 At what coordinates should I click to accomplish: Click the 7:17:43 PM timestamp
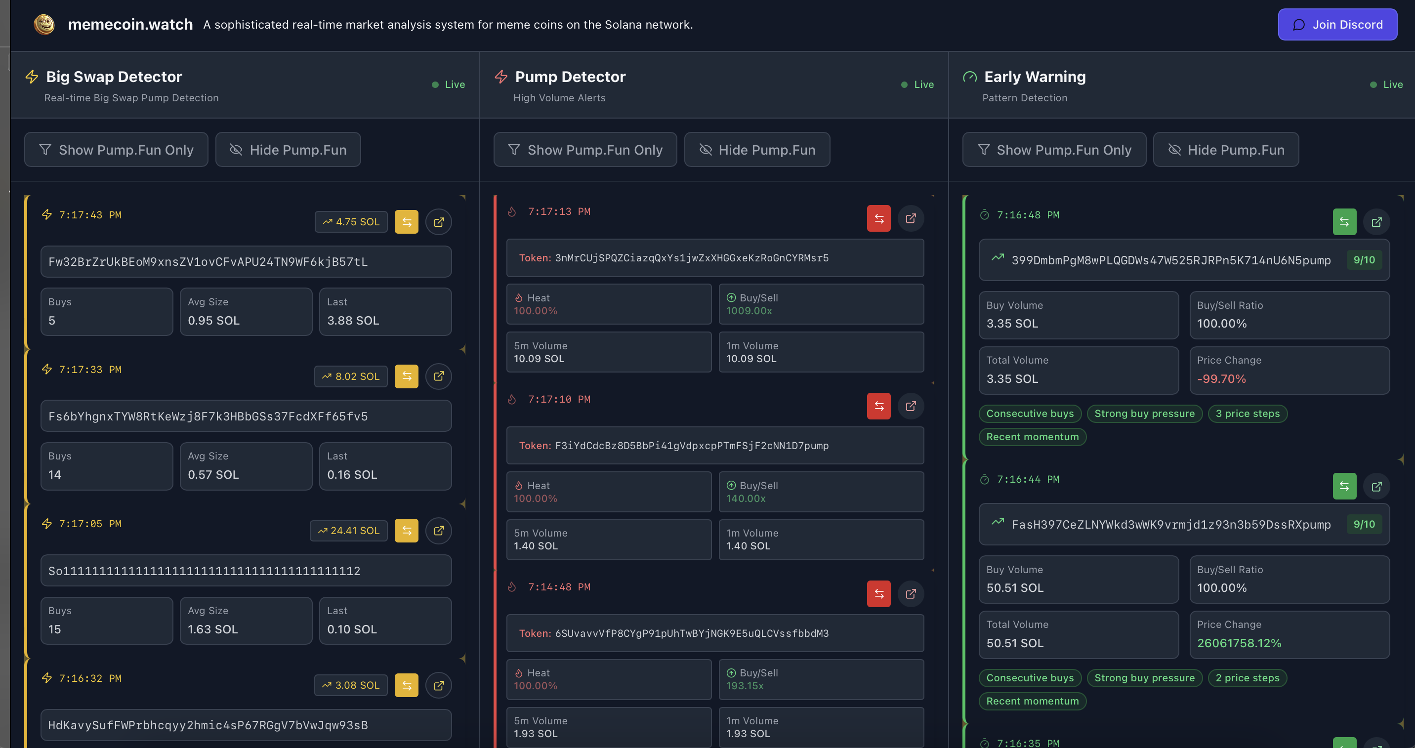pos(90,215)
